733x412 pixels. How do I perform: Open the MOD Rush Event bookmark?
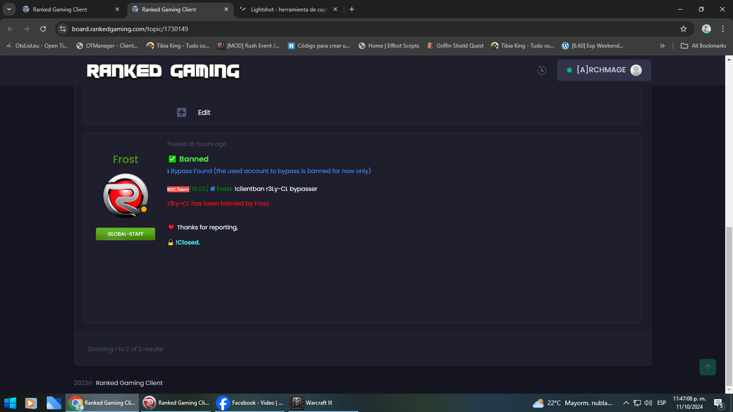point(248,46)
